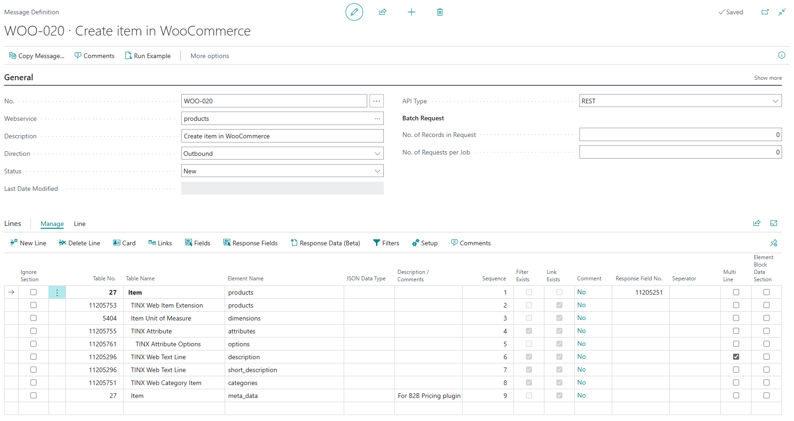This screenshot has height=421, width=794.
Task: Open page in new window icon
Action: pyautogui.click(x=765, y=12)
